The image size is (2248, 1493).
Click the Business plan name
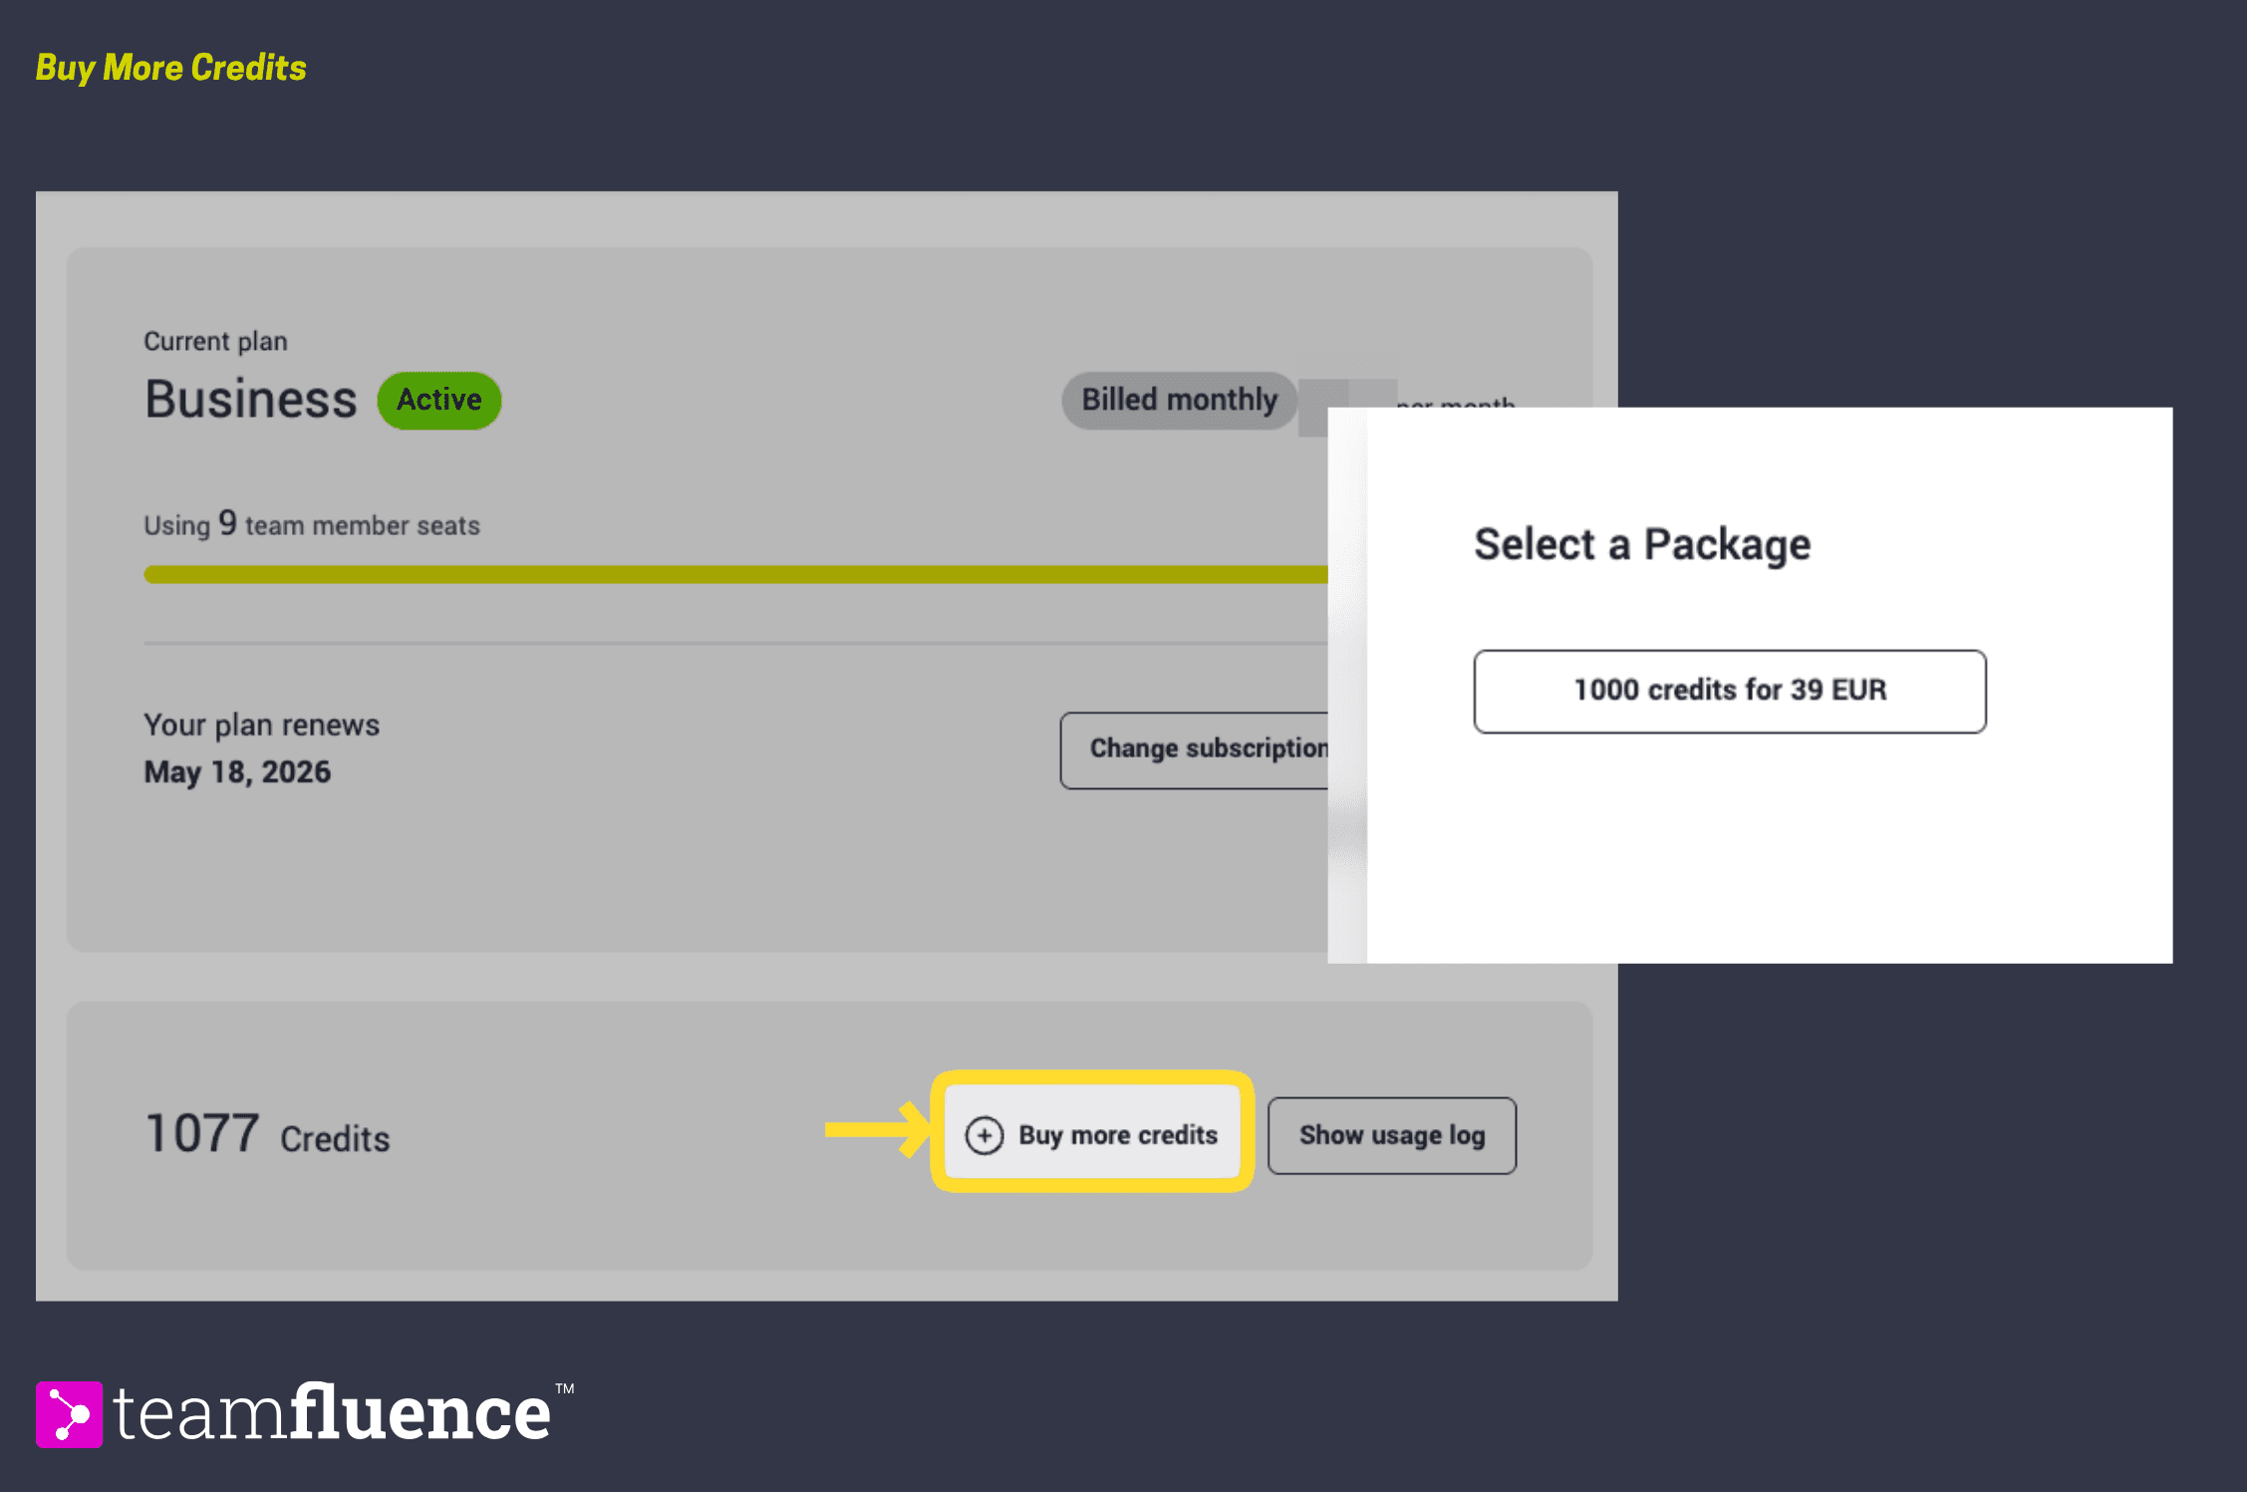251,400
